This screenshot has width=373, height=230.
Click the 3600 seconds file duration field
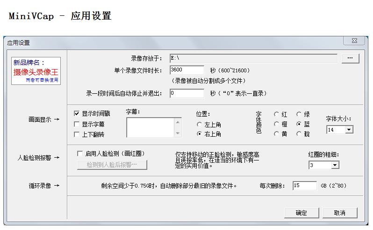187,70
